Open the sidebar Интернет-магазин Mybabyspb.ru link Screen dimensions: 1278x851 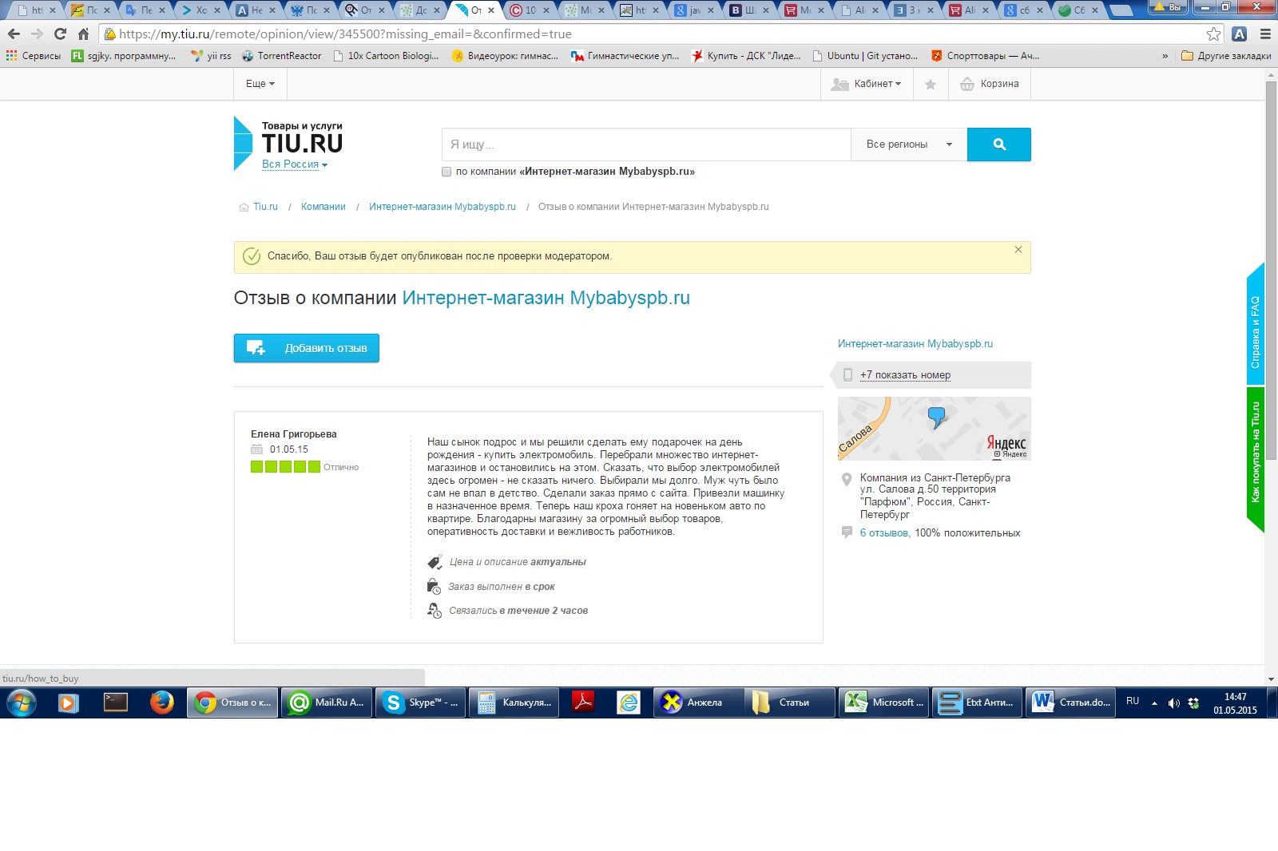[x=915, y=344]
